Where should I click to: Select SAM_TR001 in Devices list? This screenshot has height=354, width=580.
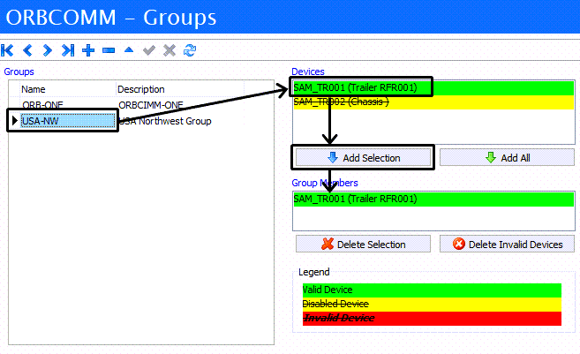[433, 87]
